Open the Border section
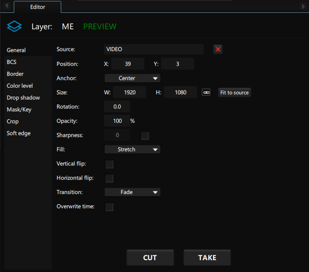This screenshot has height=272, width=309. pos(28,74)
